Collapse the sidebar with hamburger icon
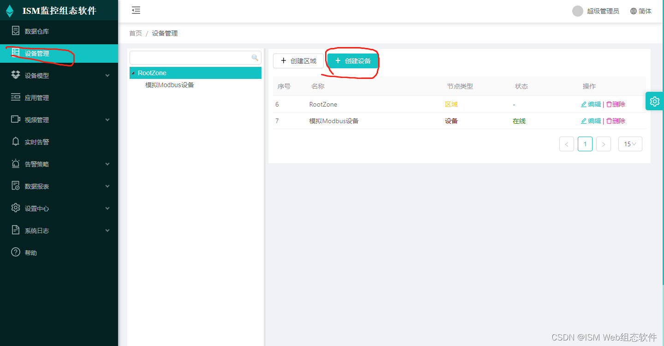 [x=136, y=11]
